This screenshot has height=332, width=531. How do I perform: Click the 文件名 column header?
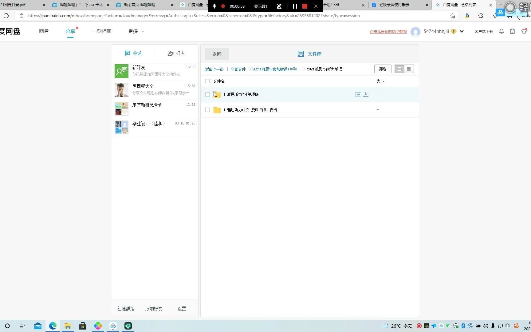click(219, 81)
